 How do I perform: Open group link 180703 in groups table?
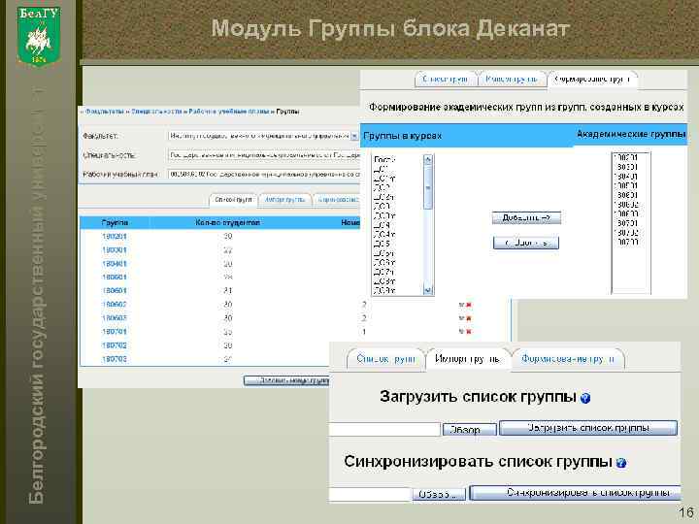click(x=115, y=359)
